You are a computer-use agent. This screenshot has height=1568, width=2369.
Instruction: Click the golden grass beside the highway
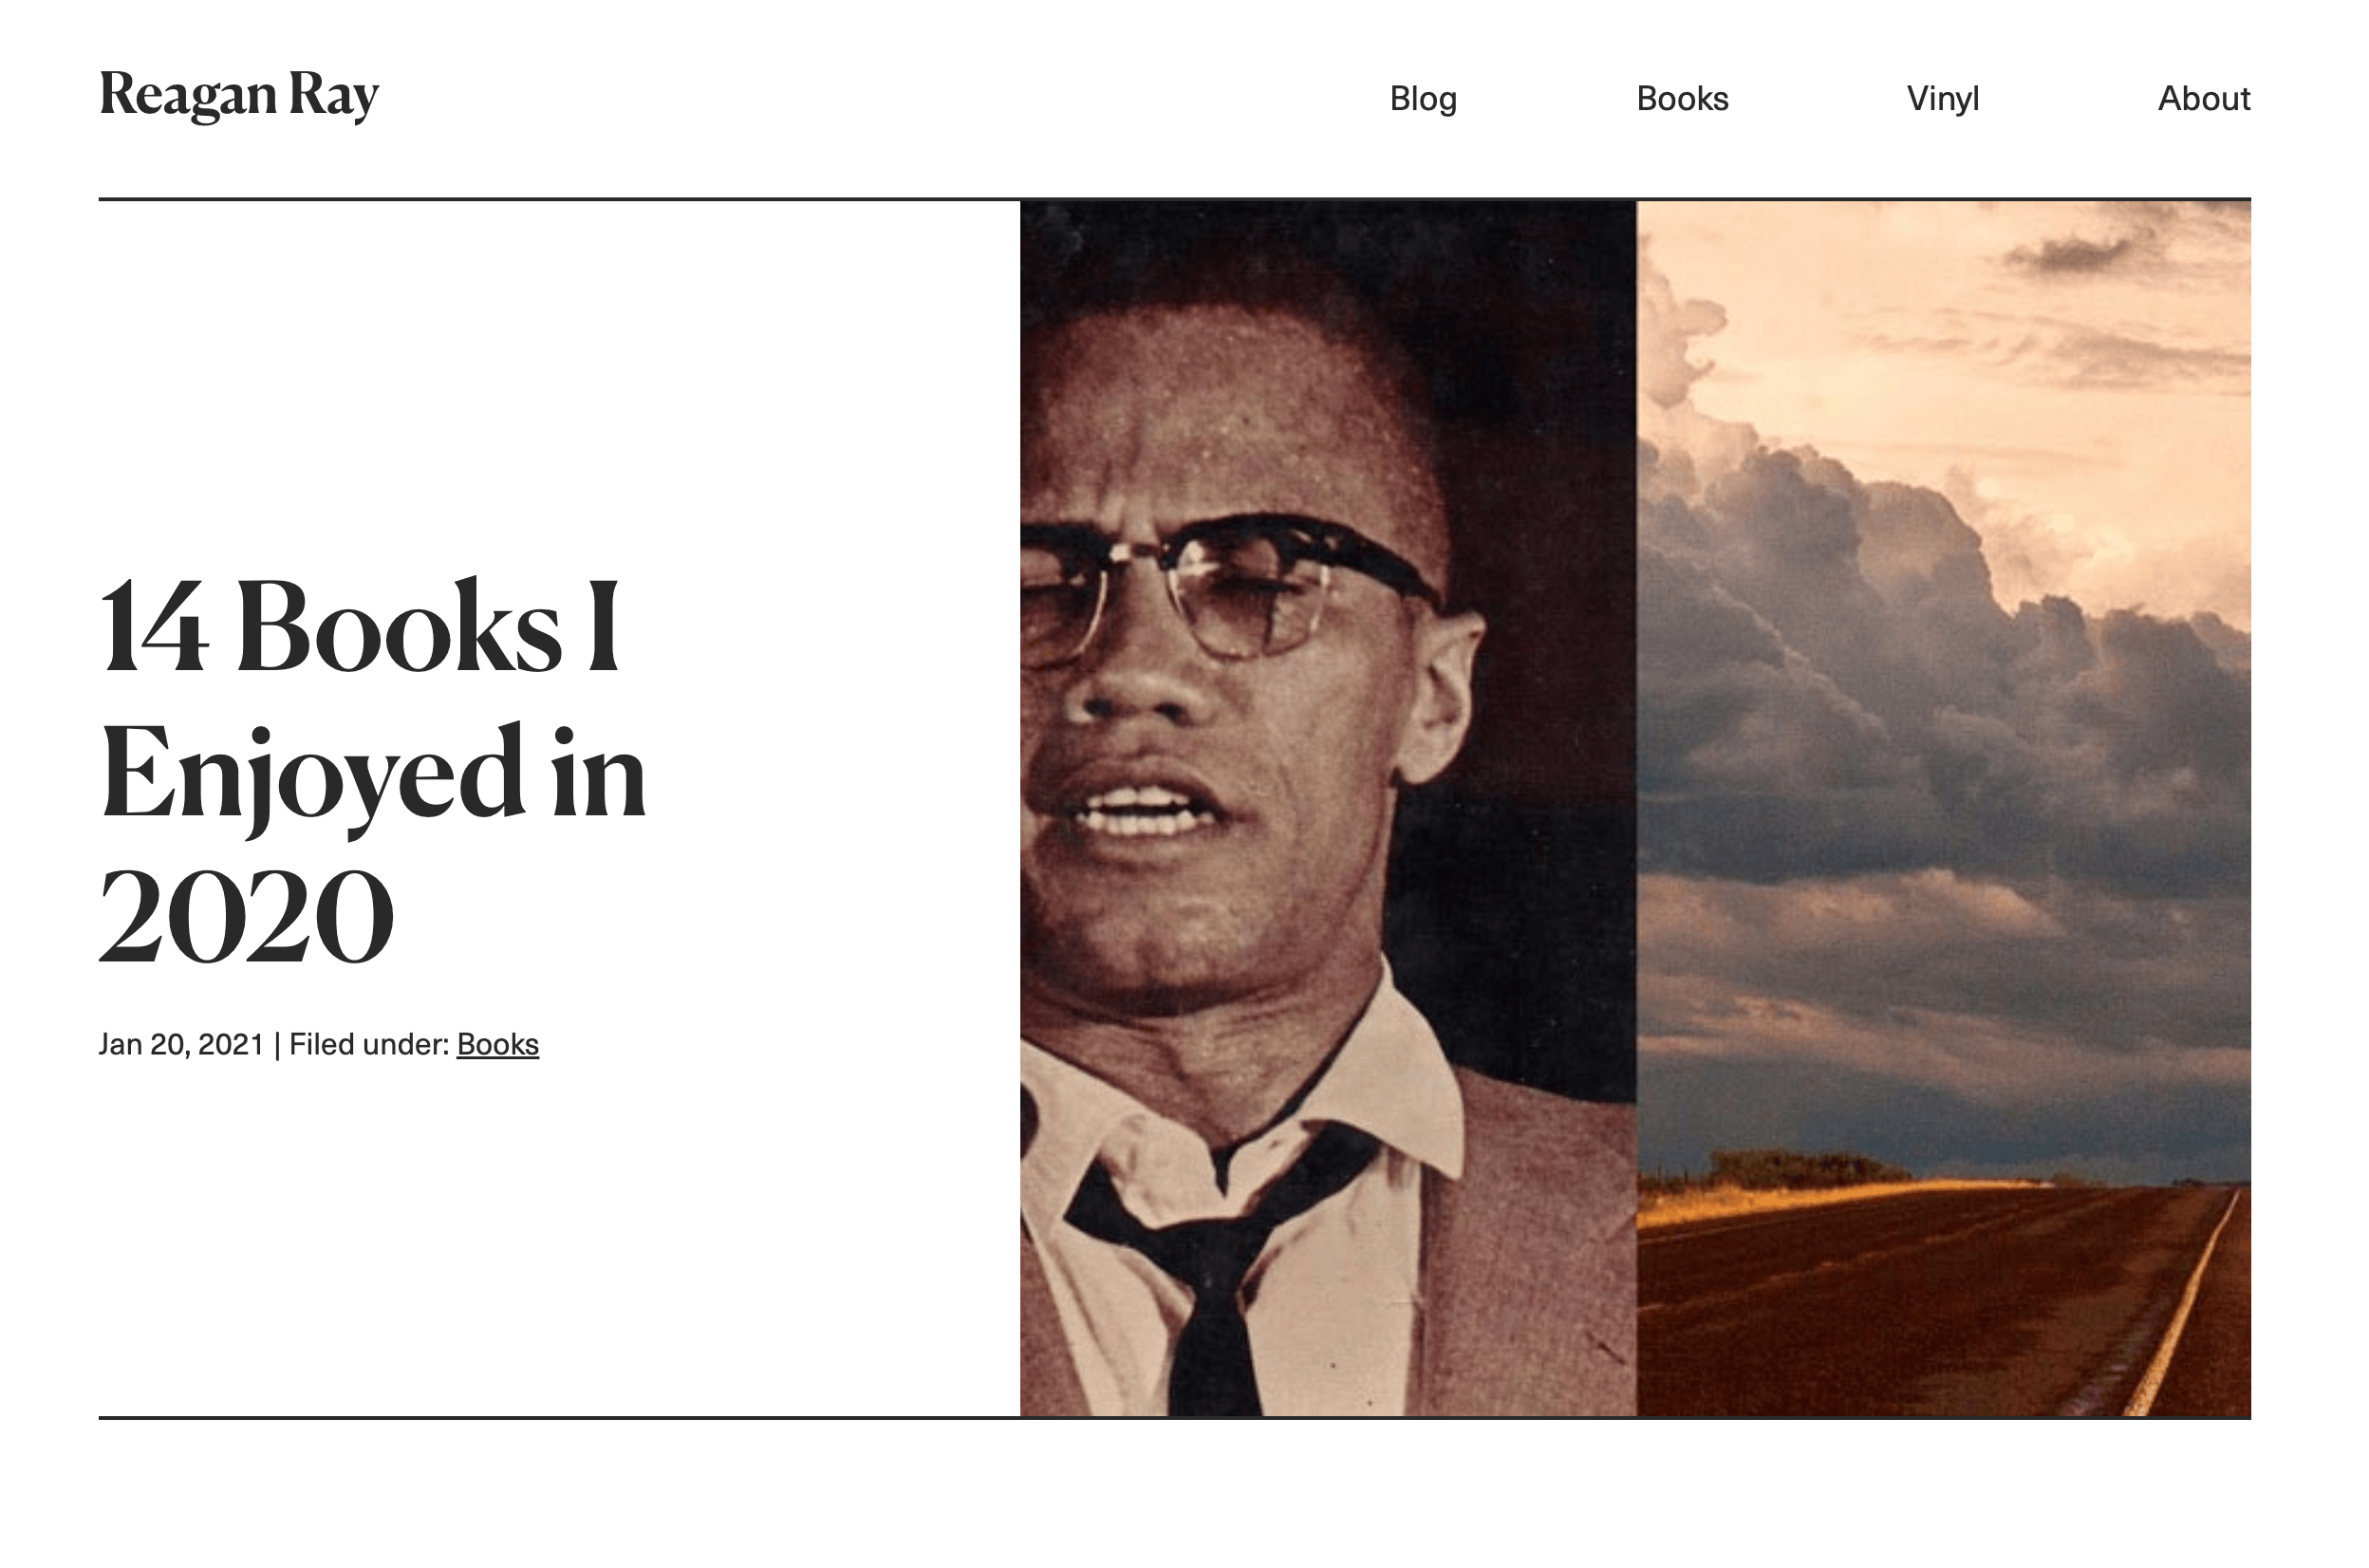click(x=1780, y=1200)
